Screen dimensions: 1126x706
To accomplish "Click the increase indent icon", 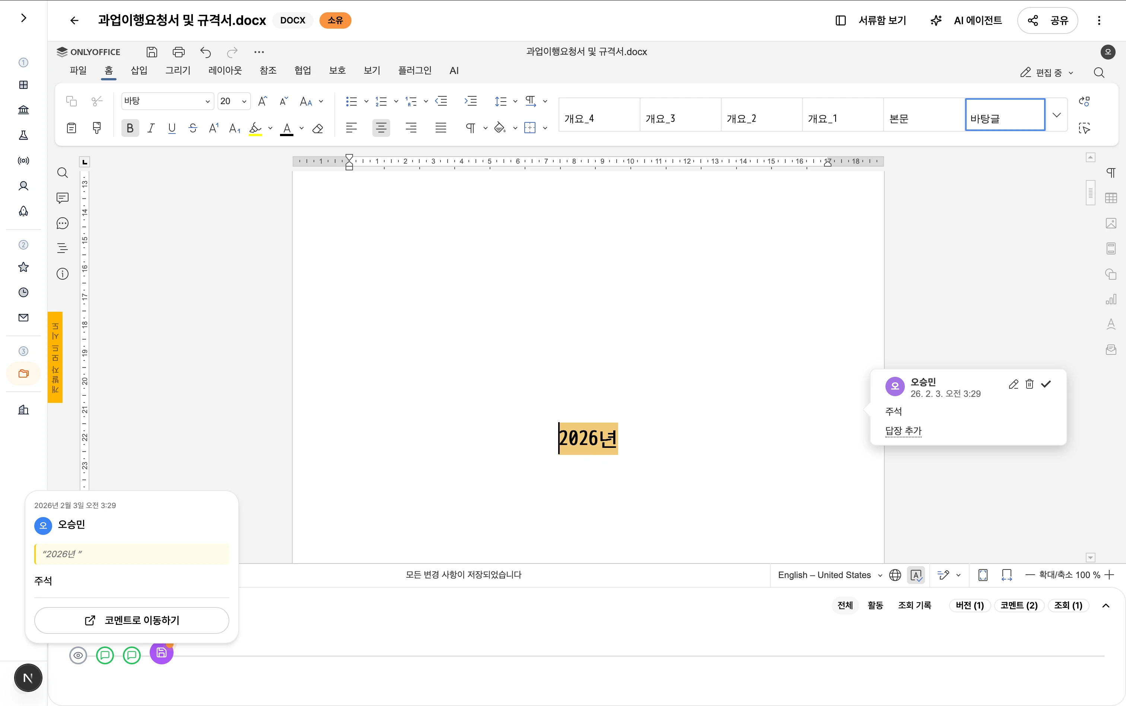I will [x=470, y=101].
